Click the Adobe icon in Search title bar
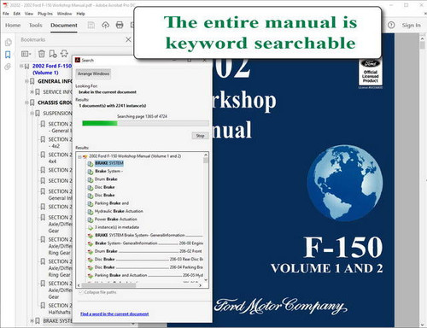The height and width of the screenshot is (328, 427). (78, 60)
